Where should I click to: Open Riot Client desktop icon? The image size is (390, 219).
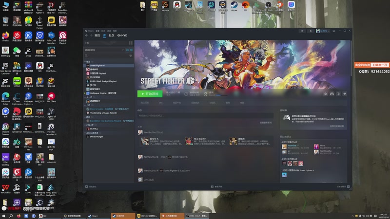(51, 98)
